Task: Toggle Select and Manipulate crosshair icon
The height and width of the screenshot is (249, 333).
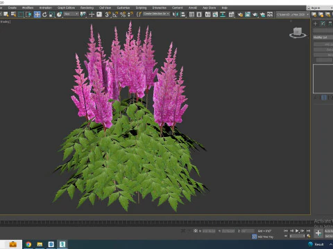Action: 92,15
